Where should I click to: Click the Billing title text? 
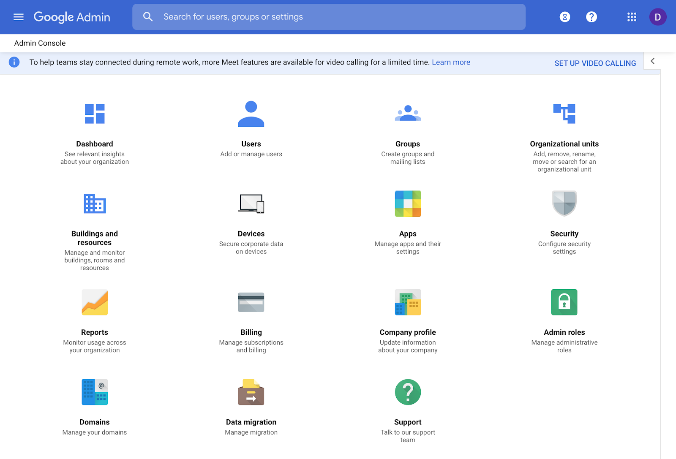pyautogui.click(x=251, y=332)
